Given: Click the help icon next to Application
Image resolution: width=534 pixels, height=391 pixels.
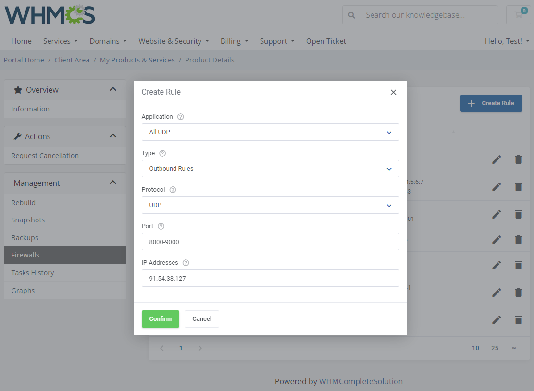Looking at the screenshot, I should coord(180,116).
